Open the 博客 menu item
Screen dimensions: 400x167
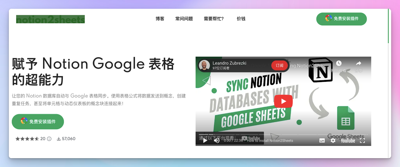point(160,19)
